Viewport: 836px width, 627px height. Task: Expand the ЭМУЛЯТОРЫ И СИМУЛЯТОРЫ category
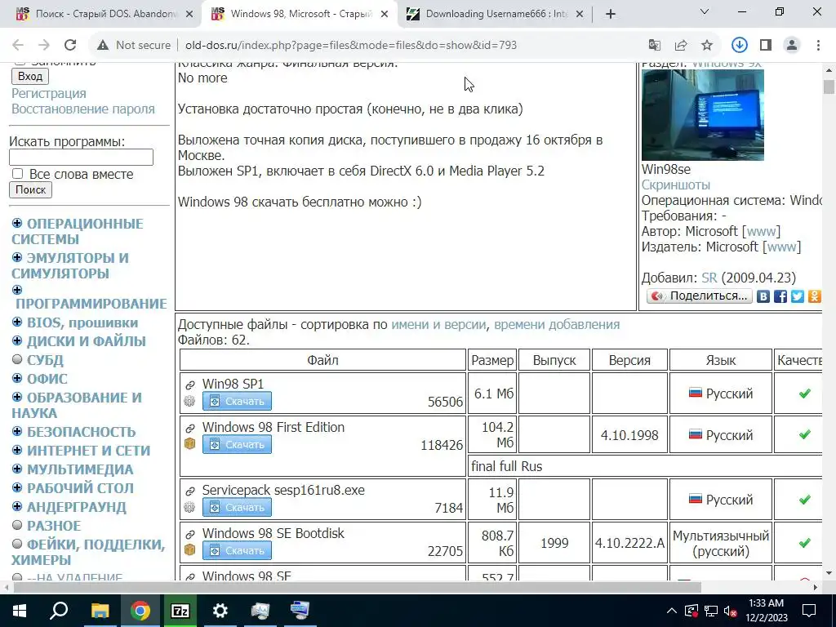tap(17, 257)
